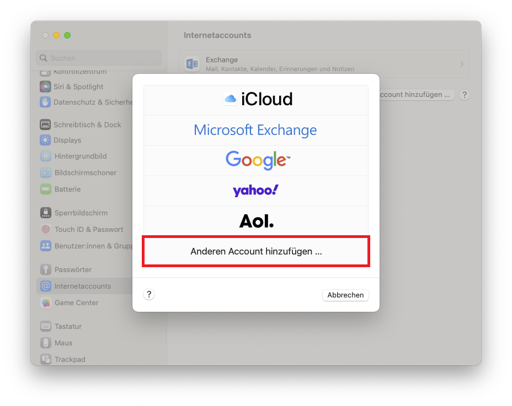Cancel with the Abbrechen button
This screenshot has width=512, height=406.
pos(345,295)
